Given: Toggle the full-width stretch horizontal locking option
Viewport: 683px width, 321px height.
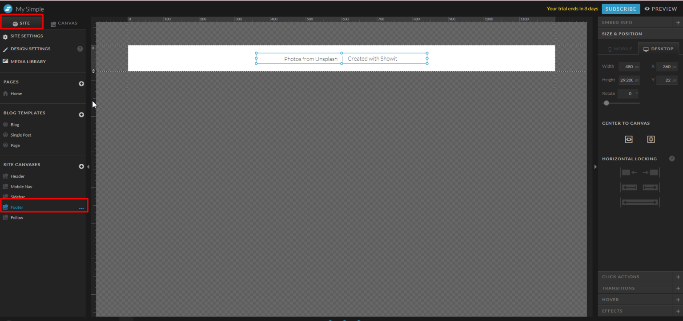Looking at the screenshot, I should tap(639, 203).
